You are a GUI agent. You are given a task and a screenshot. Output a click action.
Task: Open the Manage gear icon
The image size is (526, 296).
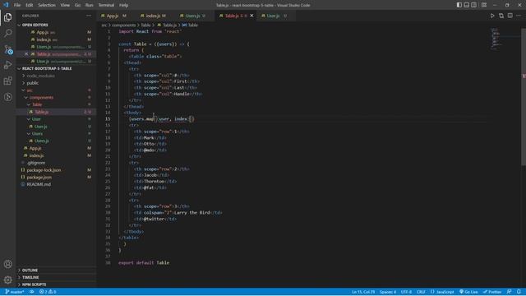coord(7,280)
